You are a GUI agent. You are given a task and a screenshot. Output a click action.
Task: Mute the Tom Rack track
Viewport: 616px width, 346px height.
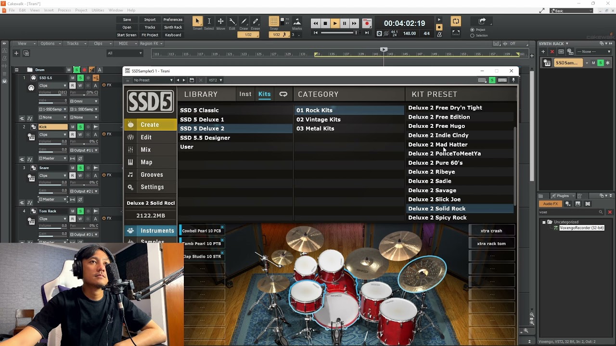pyautogui.click(x=73, y=211)
